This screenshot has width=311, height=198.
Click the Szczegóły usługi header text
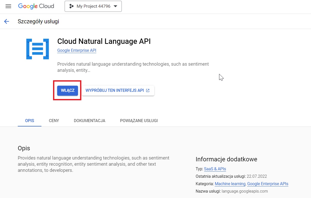[38, 21]
